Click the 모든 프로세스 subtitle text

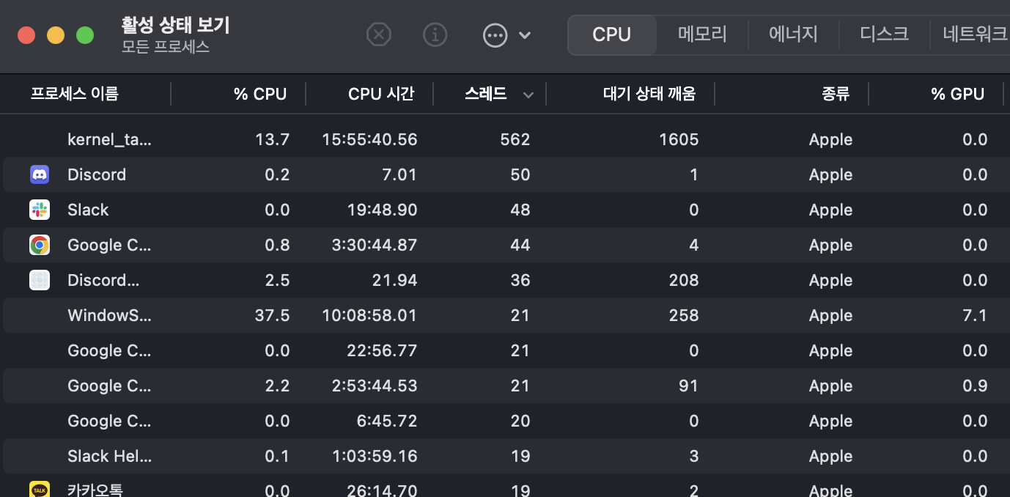166,47
